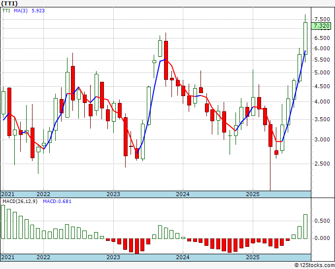This screenshot has width=335, height=269.
Task: Click the tallest rightmost green MACD bar
Action: (305, 227)
